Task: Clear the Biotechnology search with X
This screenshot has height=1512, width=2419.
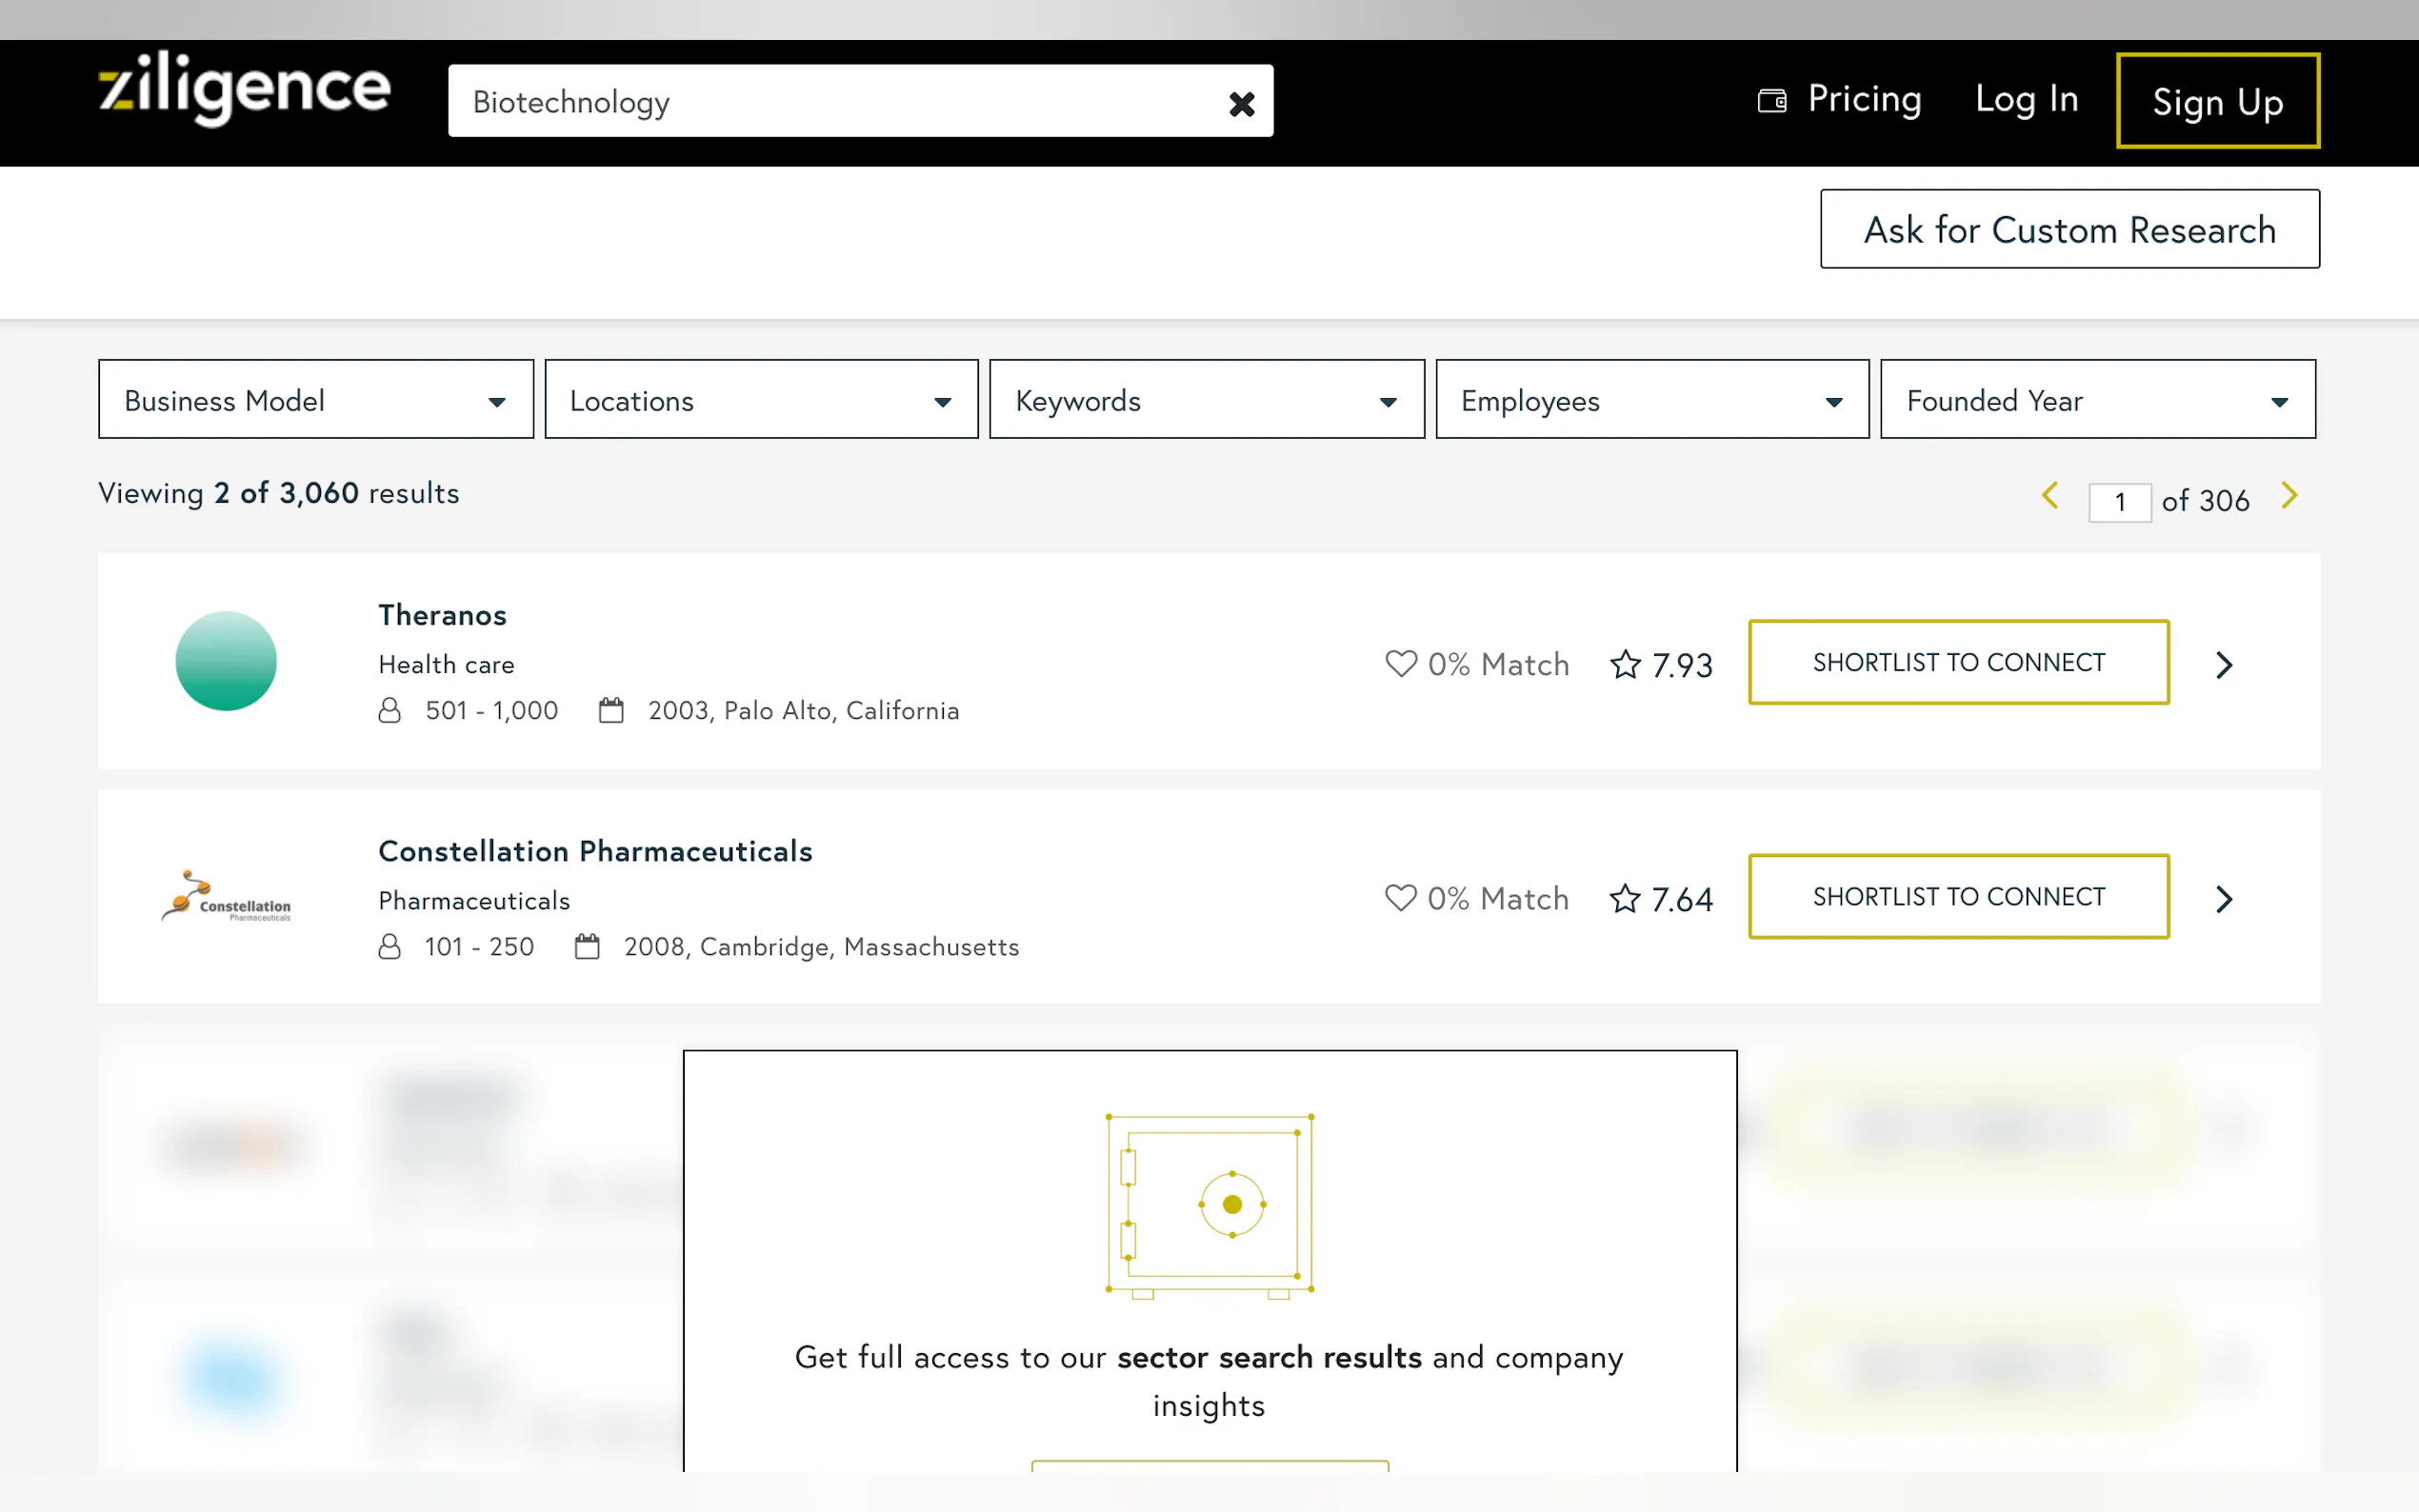Action: click(x=1241, y=103)
